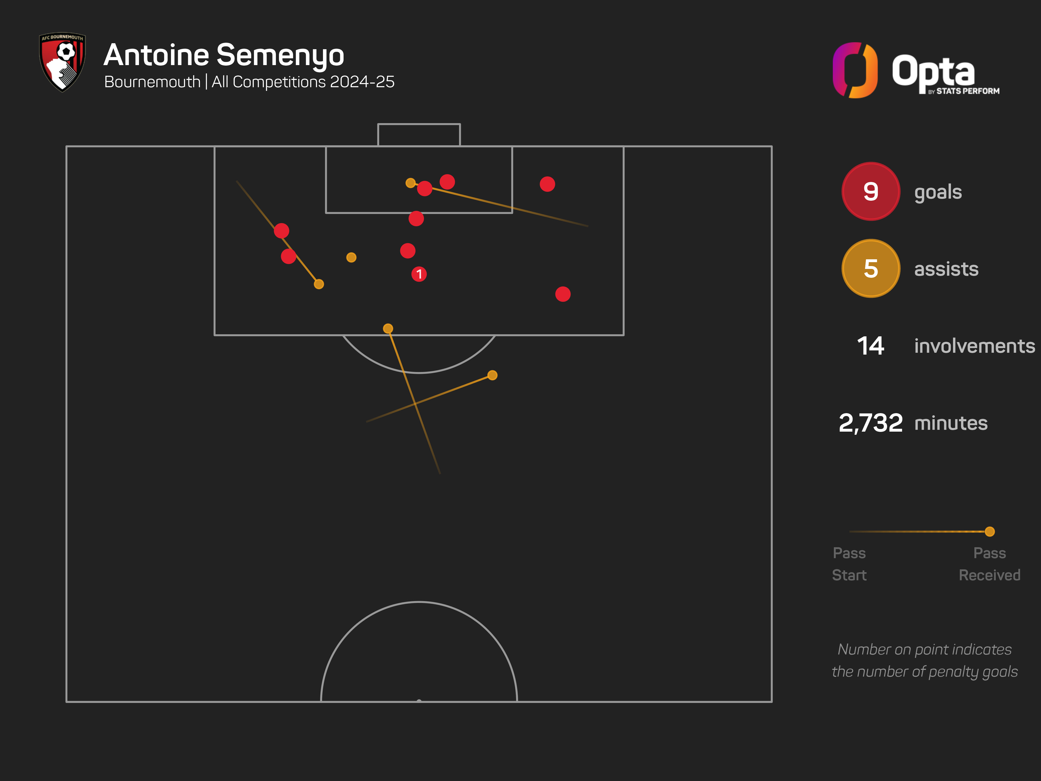Click the red goal dot right of six-yard box
Viewport: 1041px width, 781px height.
point(547,184)
